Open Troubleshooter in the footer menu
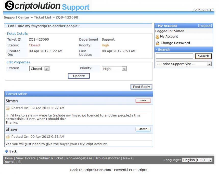The image size is (219, 174). (108, 158)
